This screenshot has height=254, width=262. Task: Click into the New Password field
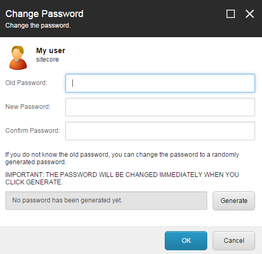click(160, 107)
